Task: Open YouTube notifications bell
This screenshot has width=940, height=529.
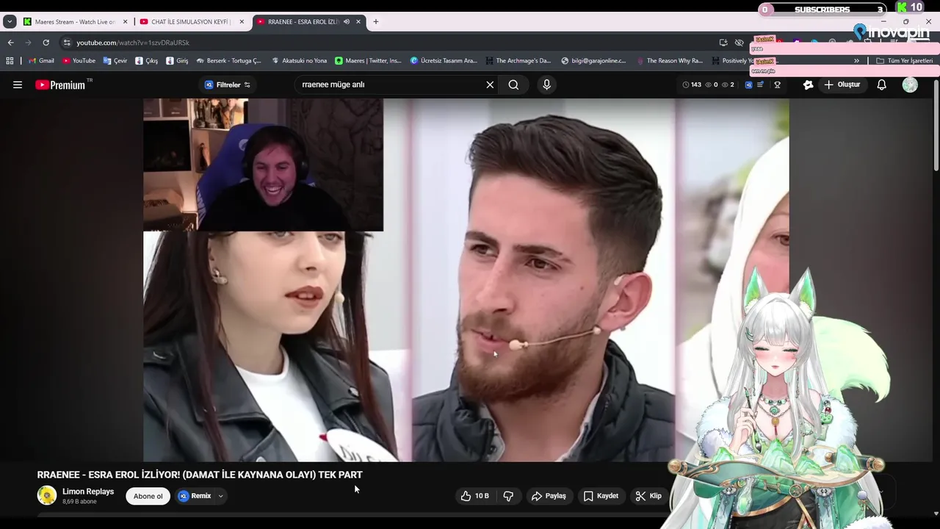Action: pos(881,84)
